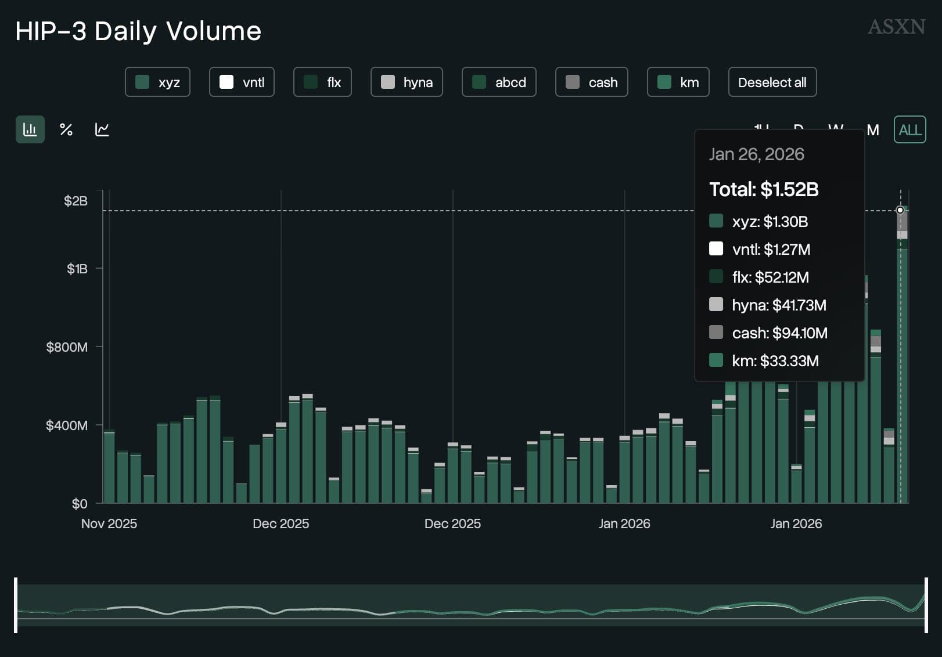Toggle the xyz series filter
942x657 pixels.
pos(157,82)
